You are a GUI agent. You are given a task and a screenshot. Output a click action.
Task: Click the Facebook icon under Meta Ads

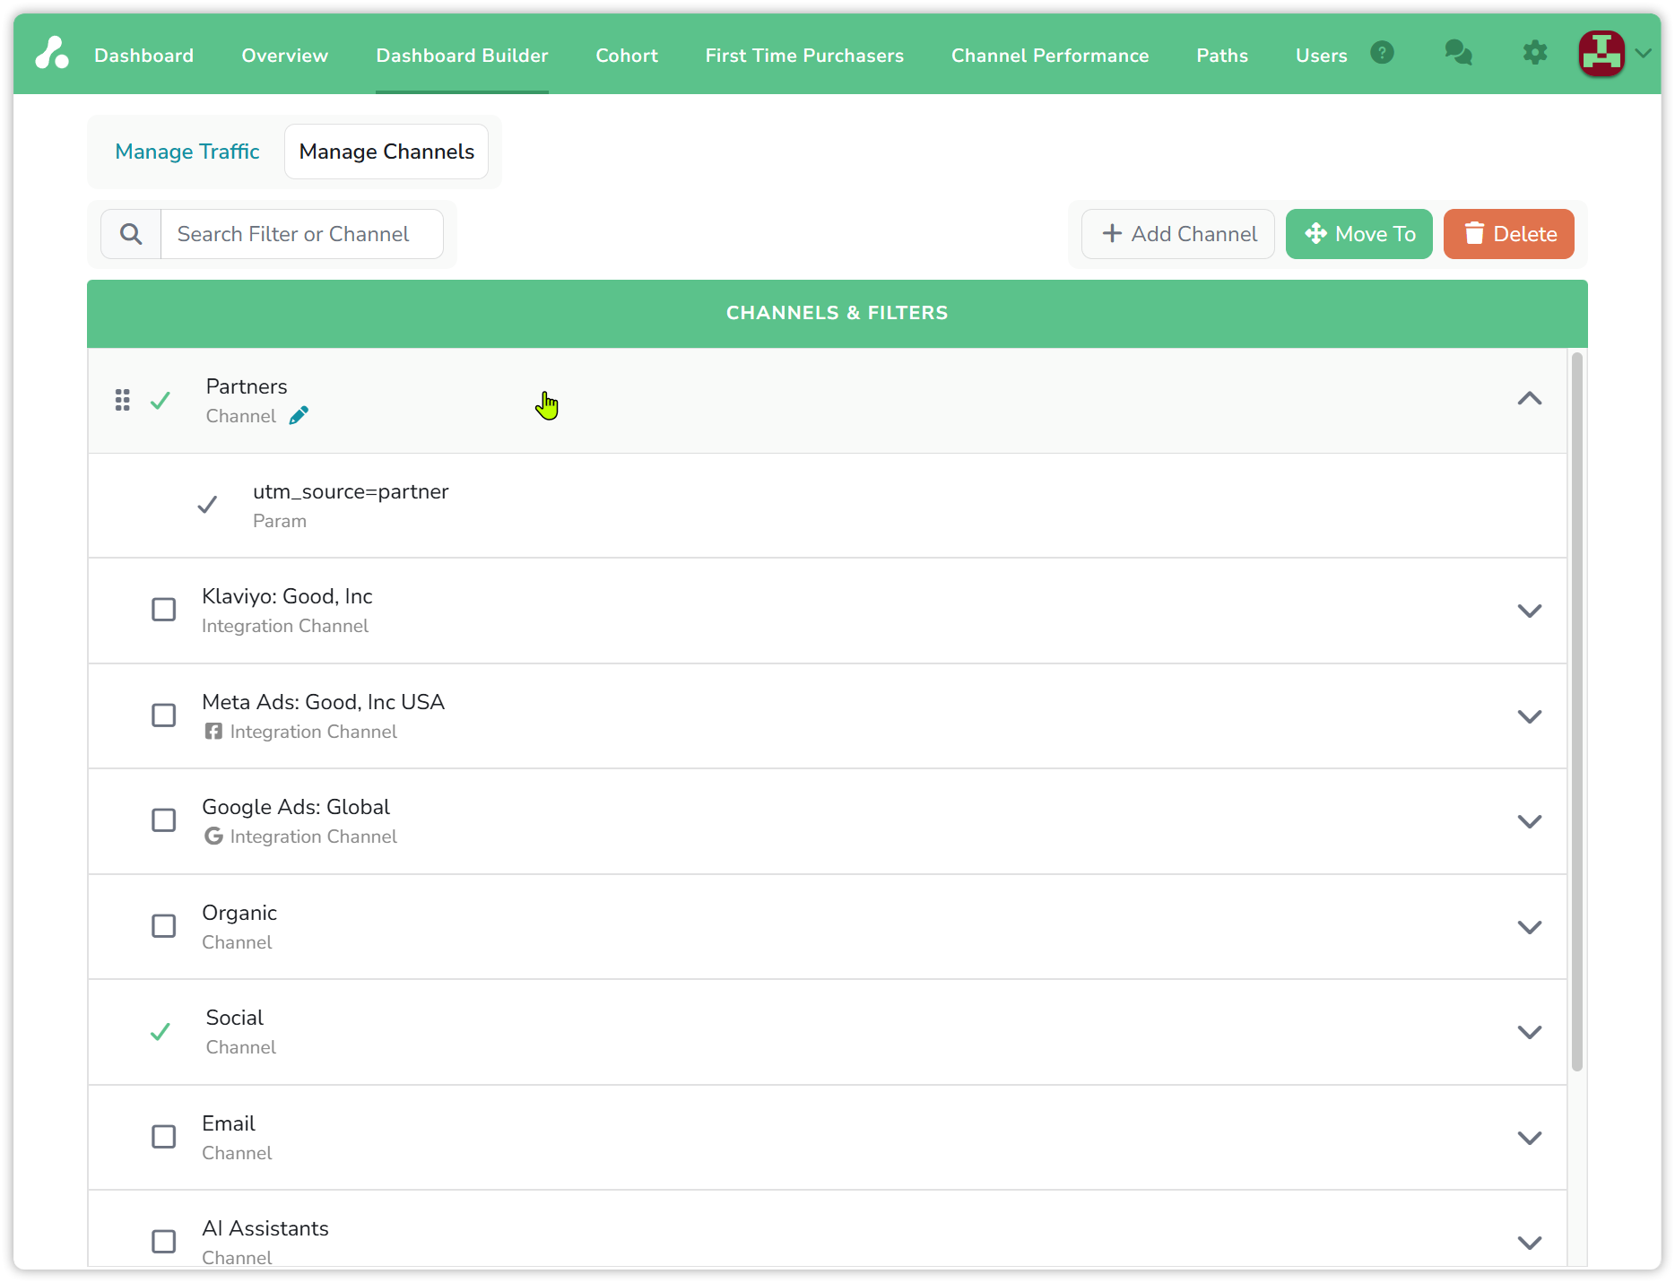[x=213, y=732]
